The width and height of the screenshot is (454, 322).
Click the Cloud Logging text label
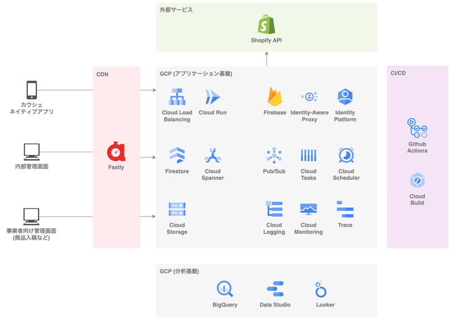pyautogui.click(x=274, y=229)
